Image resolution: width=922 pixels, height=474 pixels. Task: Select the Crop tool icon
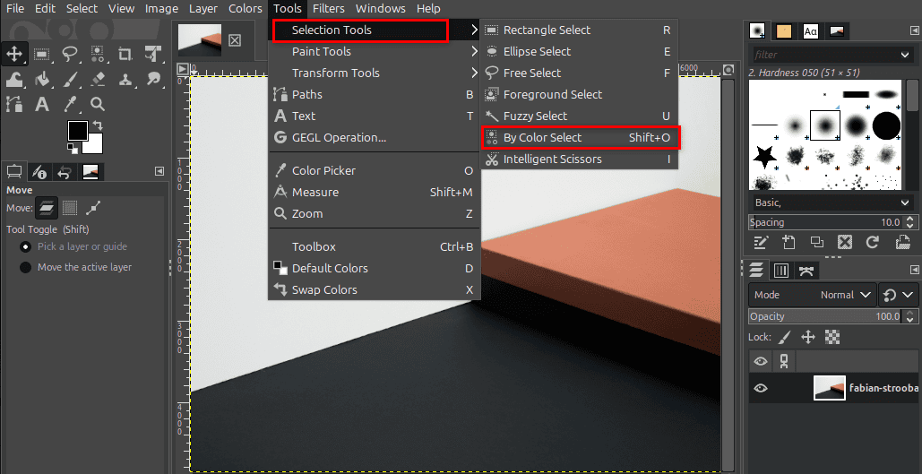pyautogui.click(x=125, y=54)
